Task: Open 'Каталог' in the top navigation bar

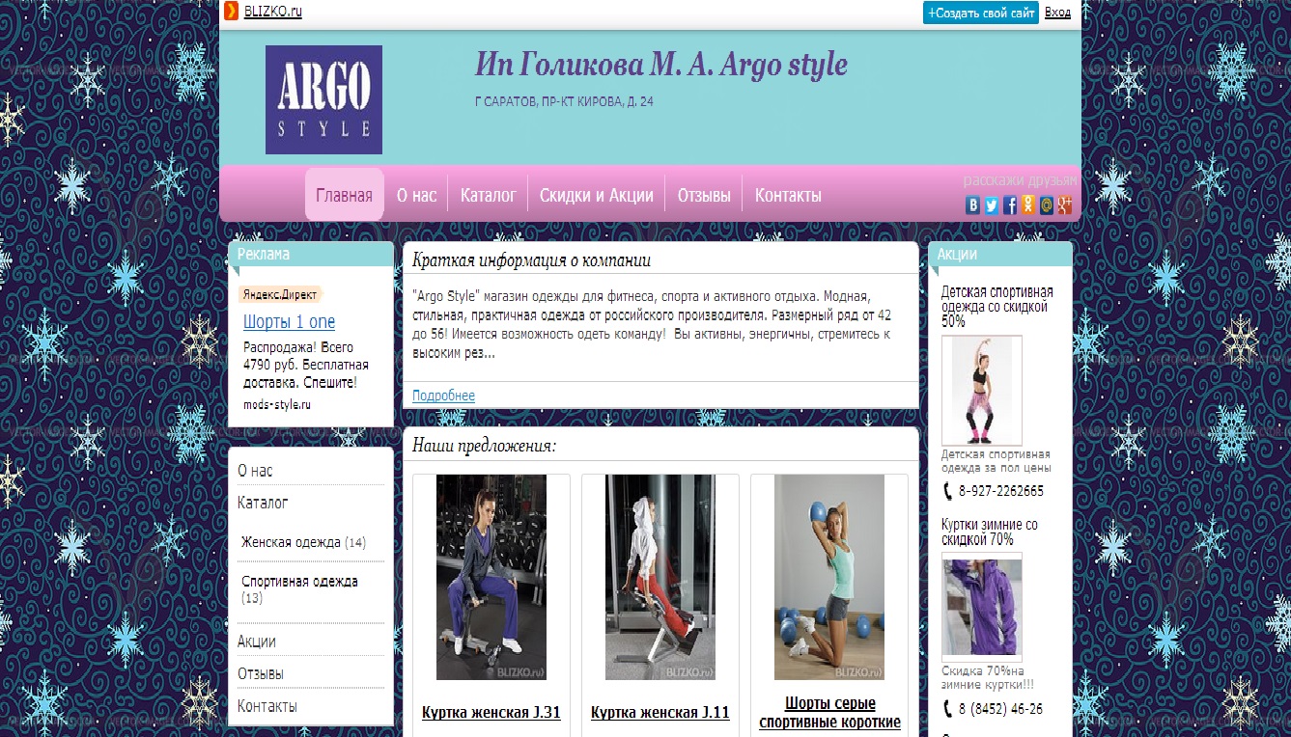Action: (489, 195)
